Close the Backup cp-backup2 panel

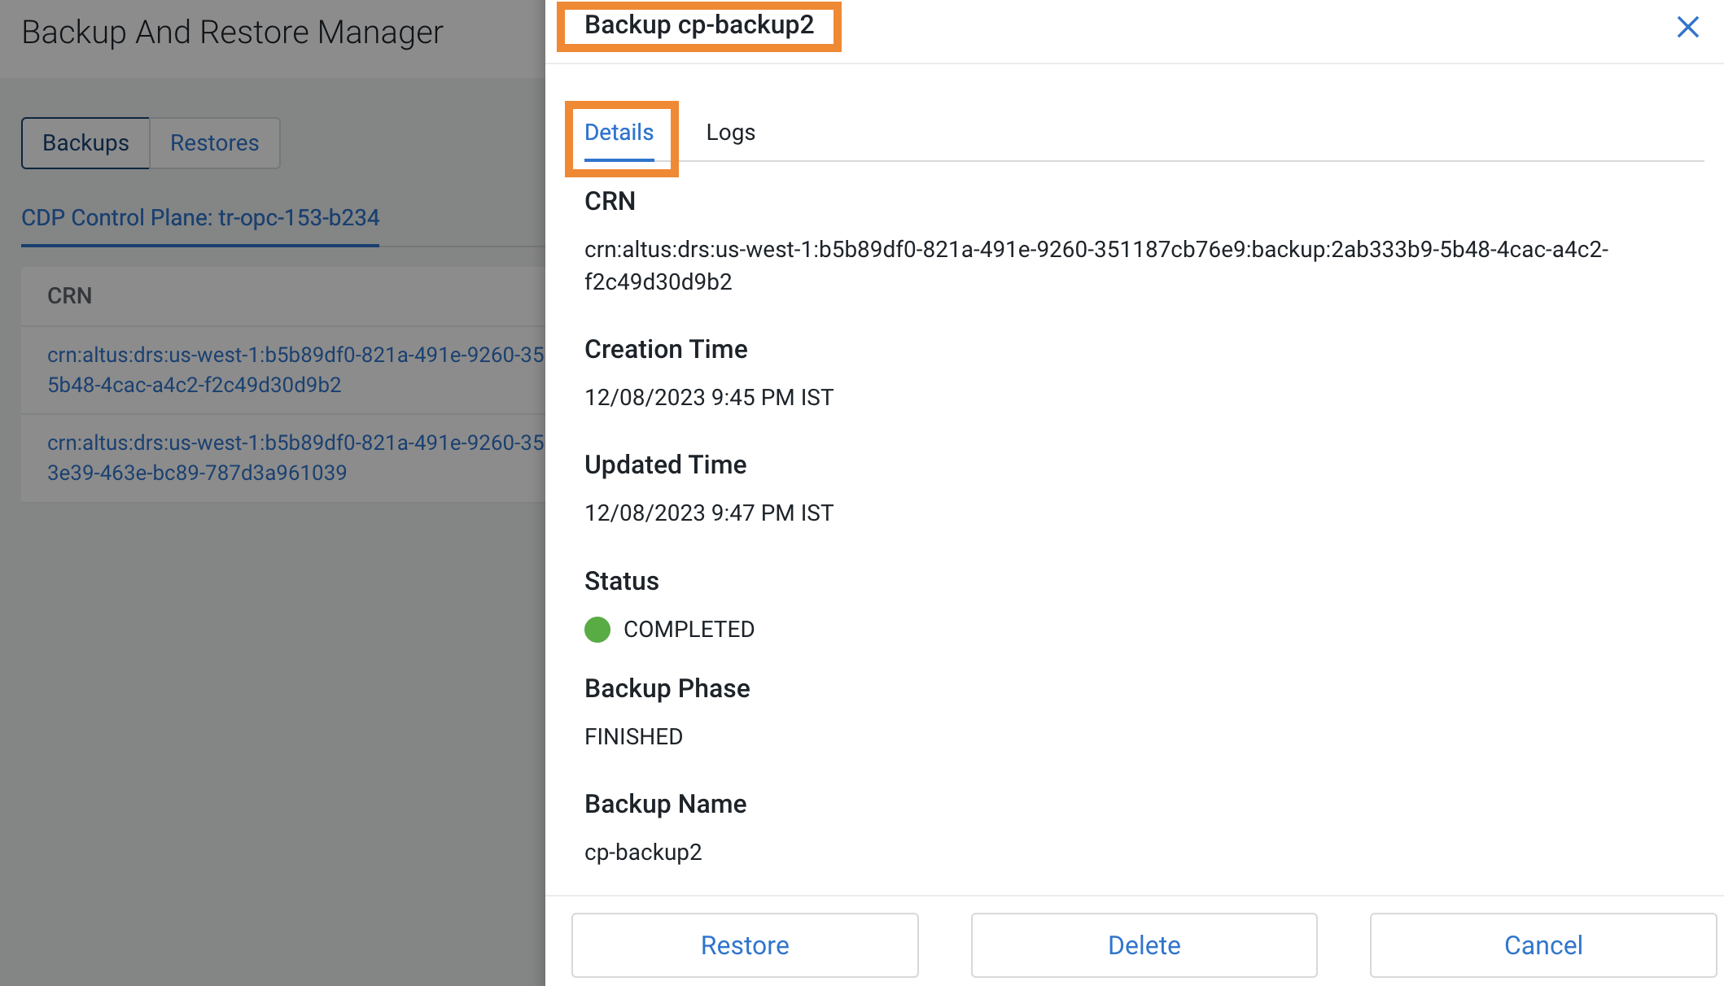[x=1687, y=27]
